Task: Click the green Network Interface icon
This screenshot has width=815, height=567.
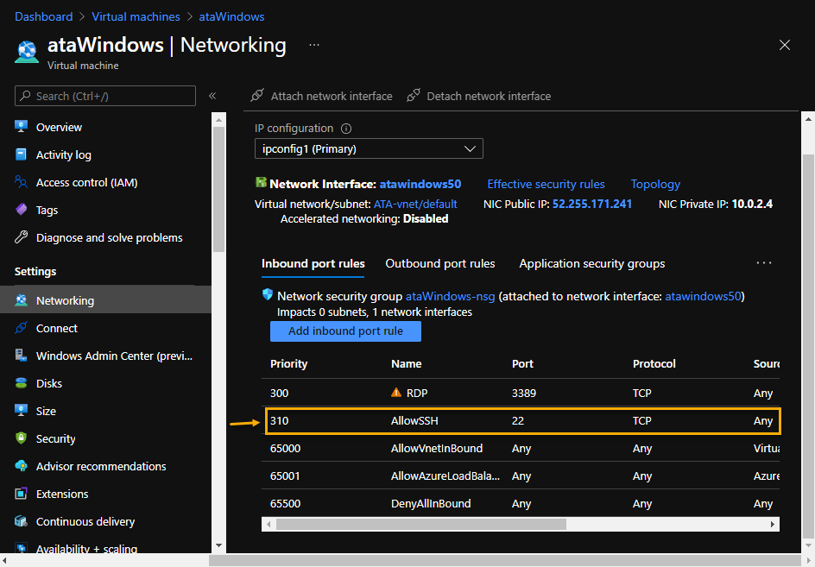Action: (x=261, y=182)
